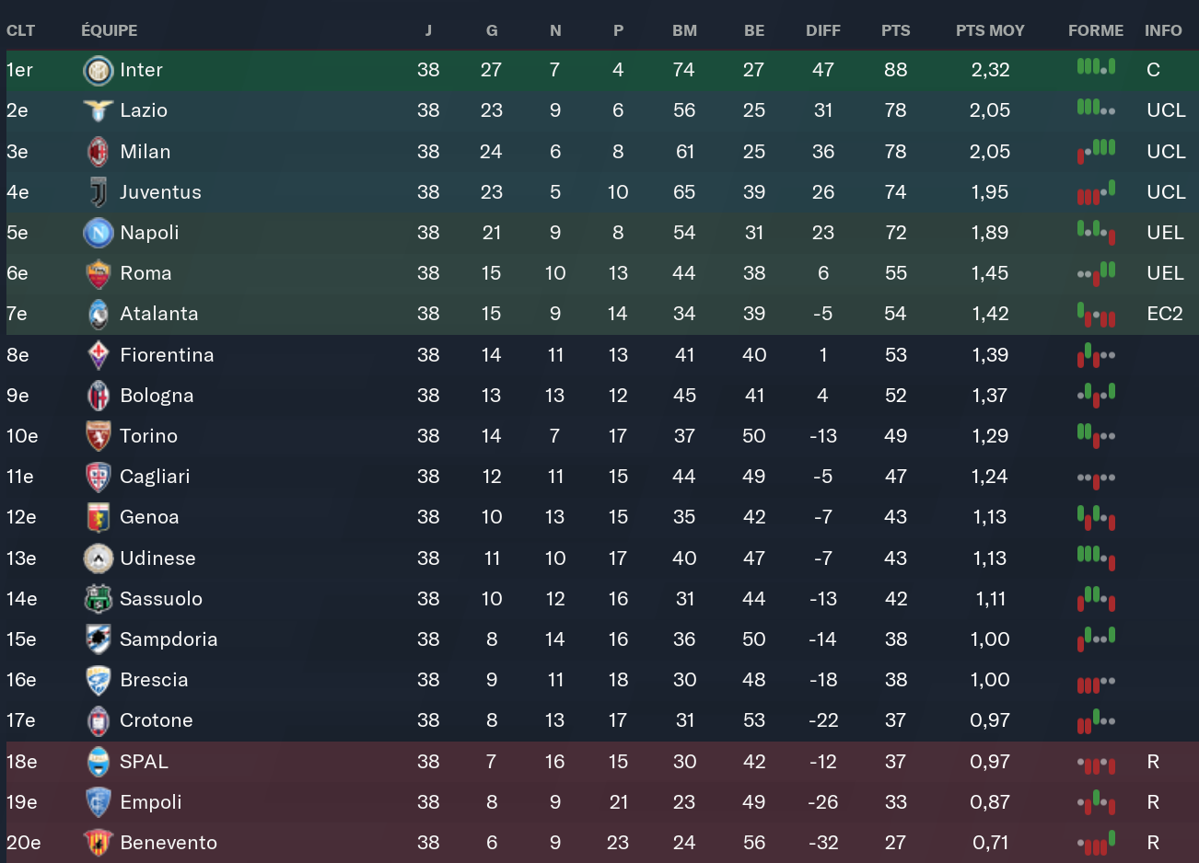Click the Lazio eagle crest
Viewport: 1199px width, 863px height.
tap(98, 110)
